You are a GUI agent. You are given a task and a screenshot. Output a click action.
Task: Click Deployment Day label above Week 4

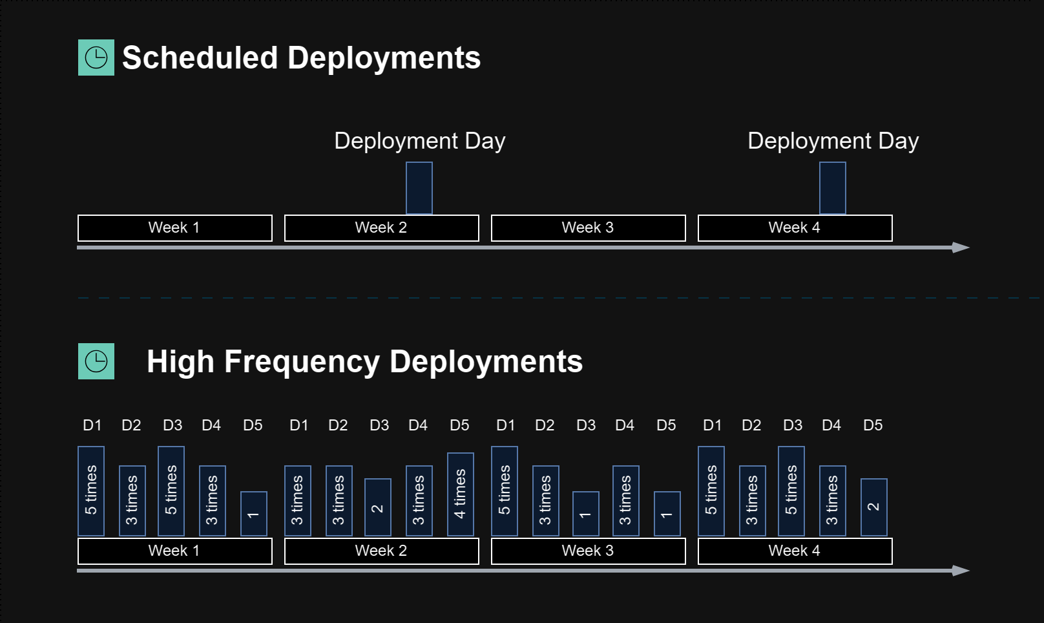pos(833,141)
